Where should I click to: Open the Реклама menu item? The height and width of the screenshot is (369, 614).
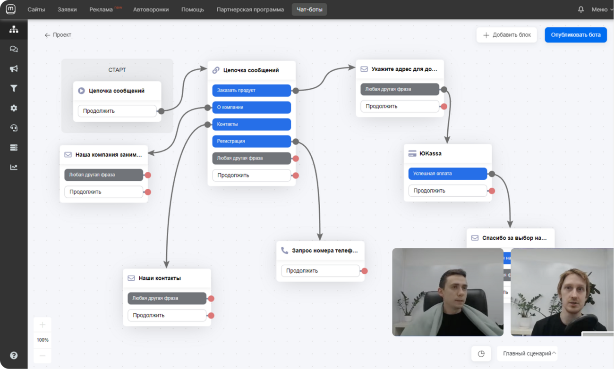(101, 9)
